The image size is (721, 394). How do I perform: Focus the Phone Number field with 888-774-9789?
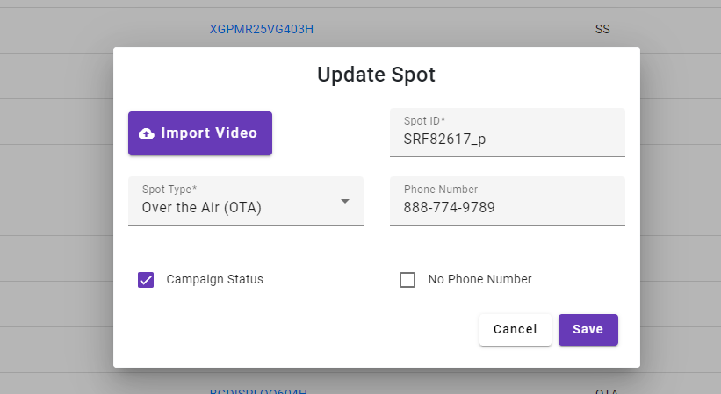(x=508, y=201)
